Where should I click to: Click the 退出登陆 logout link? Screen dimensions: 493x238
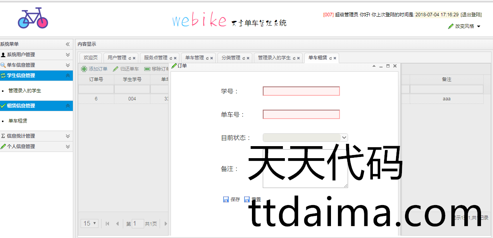tap(471, 15)
